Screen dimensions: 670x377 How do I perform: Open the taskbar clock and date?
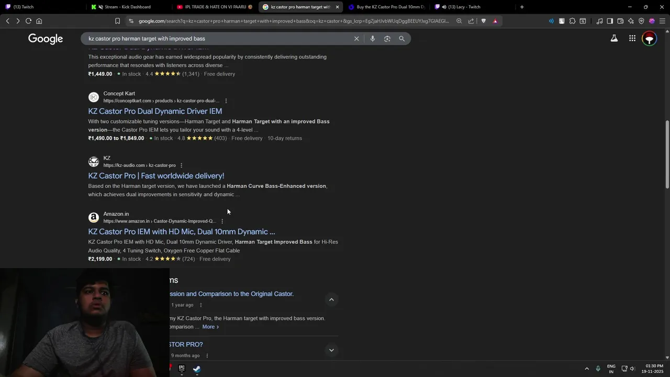[x=653, y=369]
